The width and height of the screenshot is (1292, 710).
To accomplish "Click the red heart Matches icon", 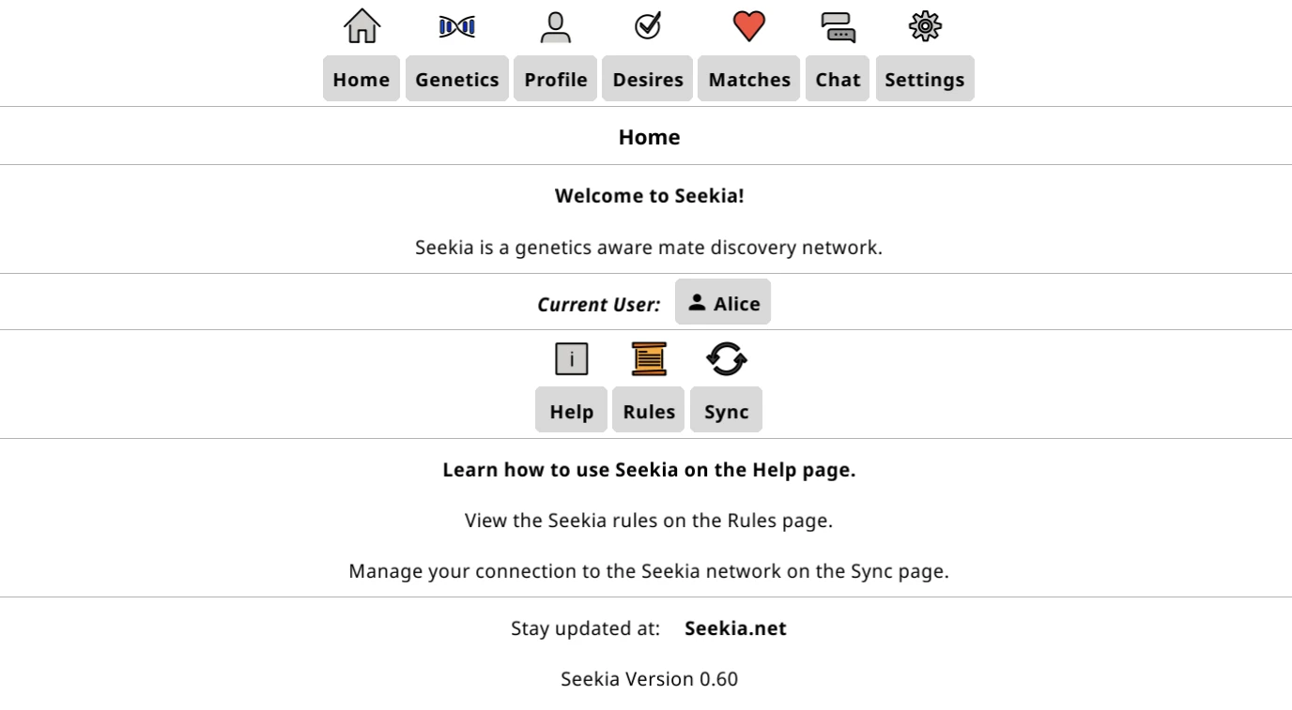I will pos(749,25).
